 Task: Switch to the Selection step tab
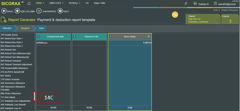(x=7, y=28)
